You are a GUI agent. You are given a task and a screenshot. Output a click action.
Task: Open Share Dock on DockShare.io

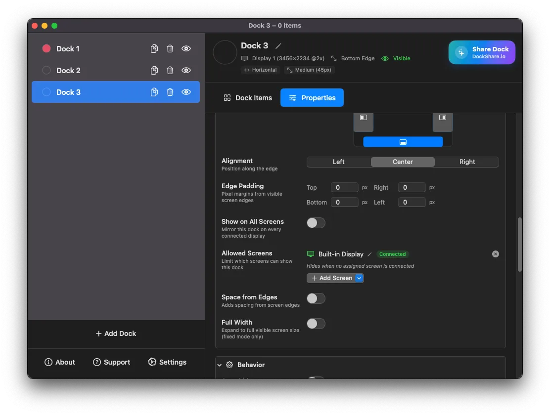click(482, 52)
